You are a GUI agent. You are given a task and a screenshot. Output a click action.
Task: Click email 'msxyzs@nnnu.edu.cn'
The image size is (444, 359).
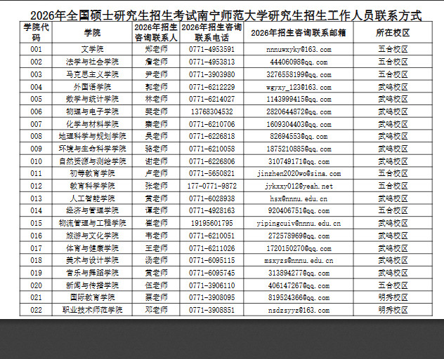pyautogui.click(x=299, y=260)
